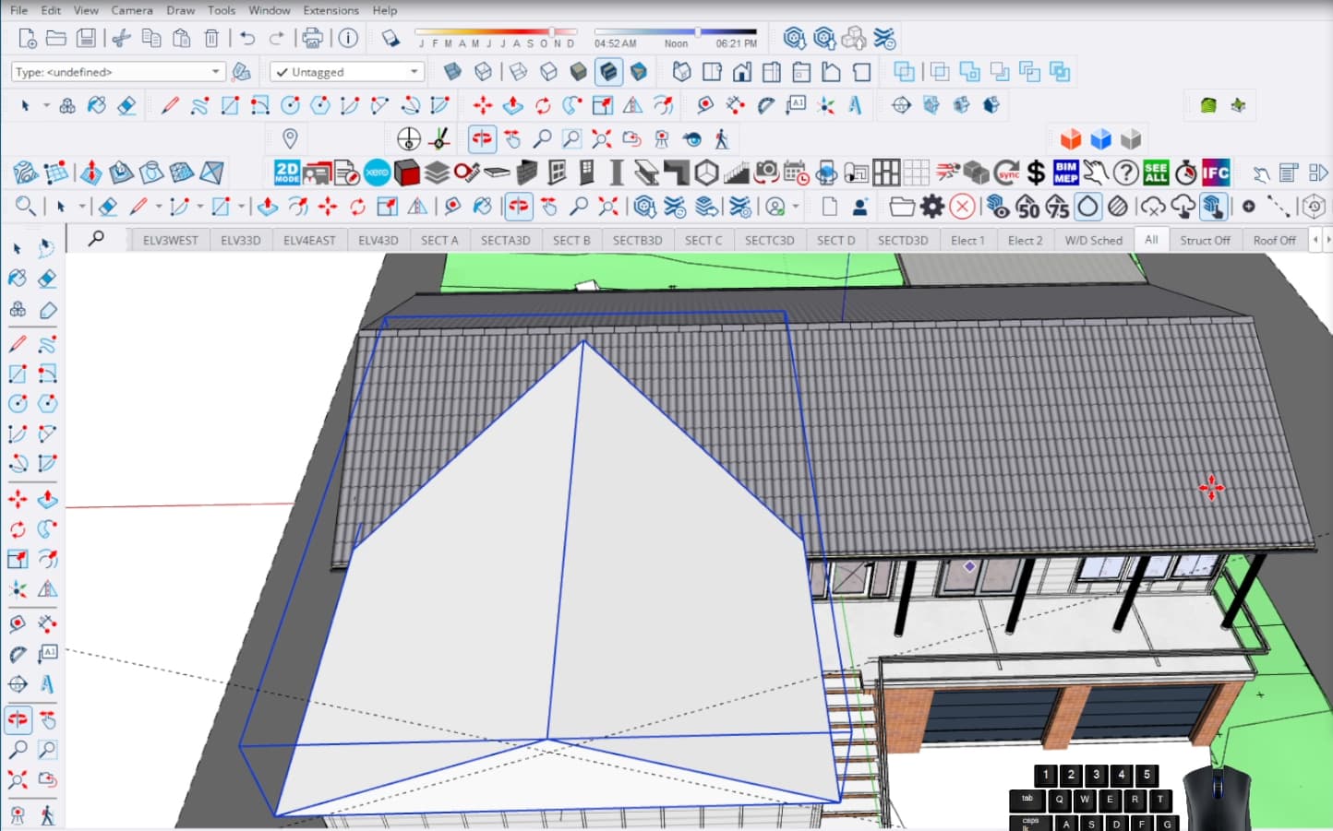This screenshot has height=831, width=1333.
Task: Click the stairs tool icon
Action: click(x=736, y=172)
